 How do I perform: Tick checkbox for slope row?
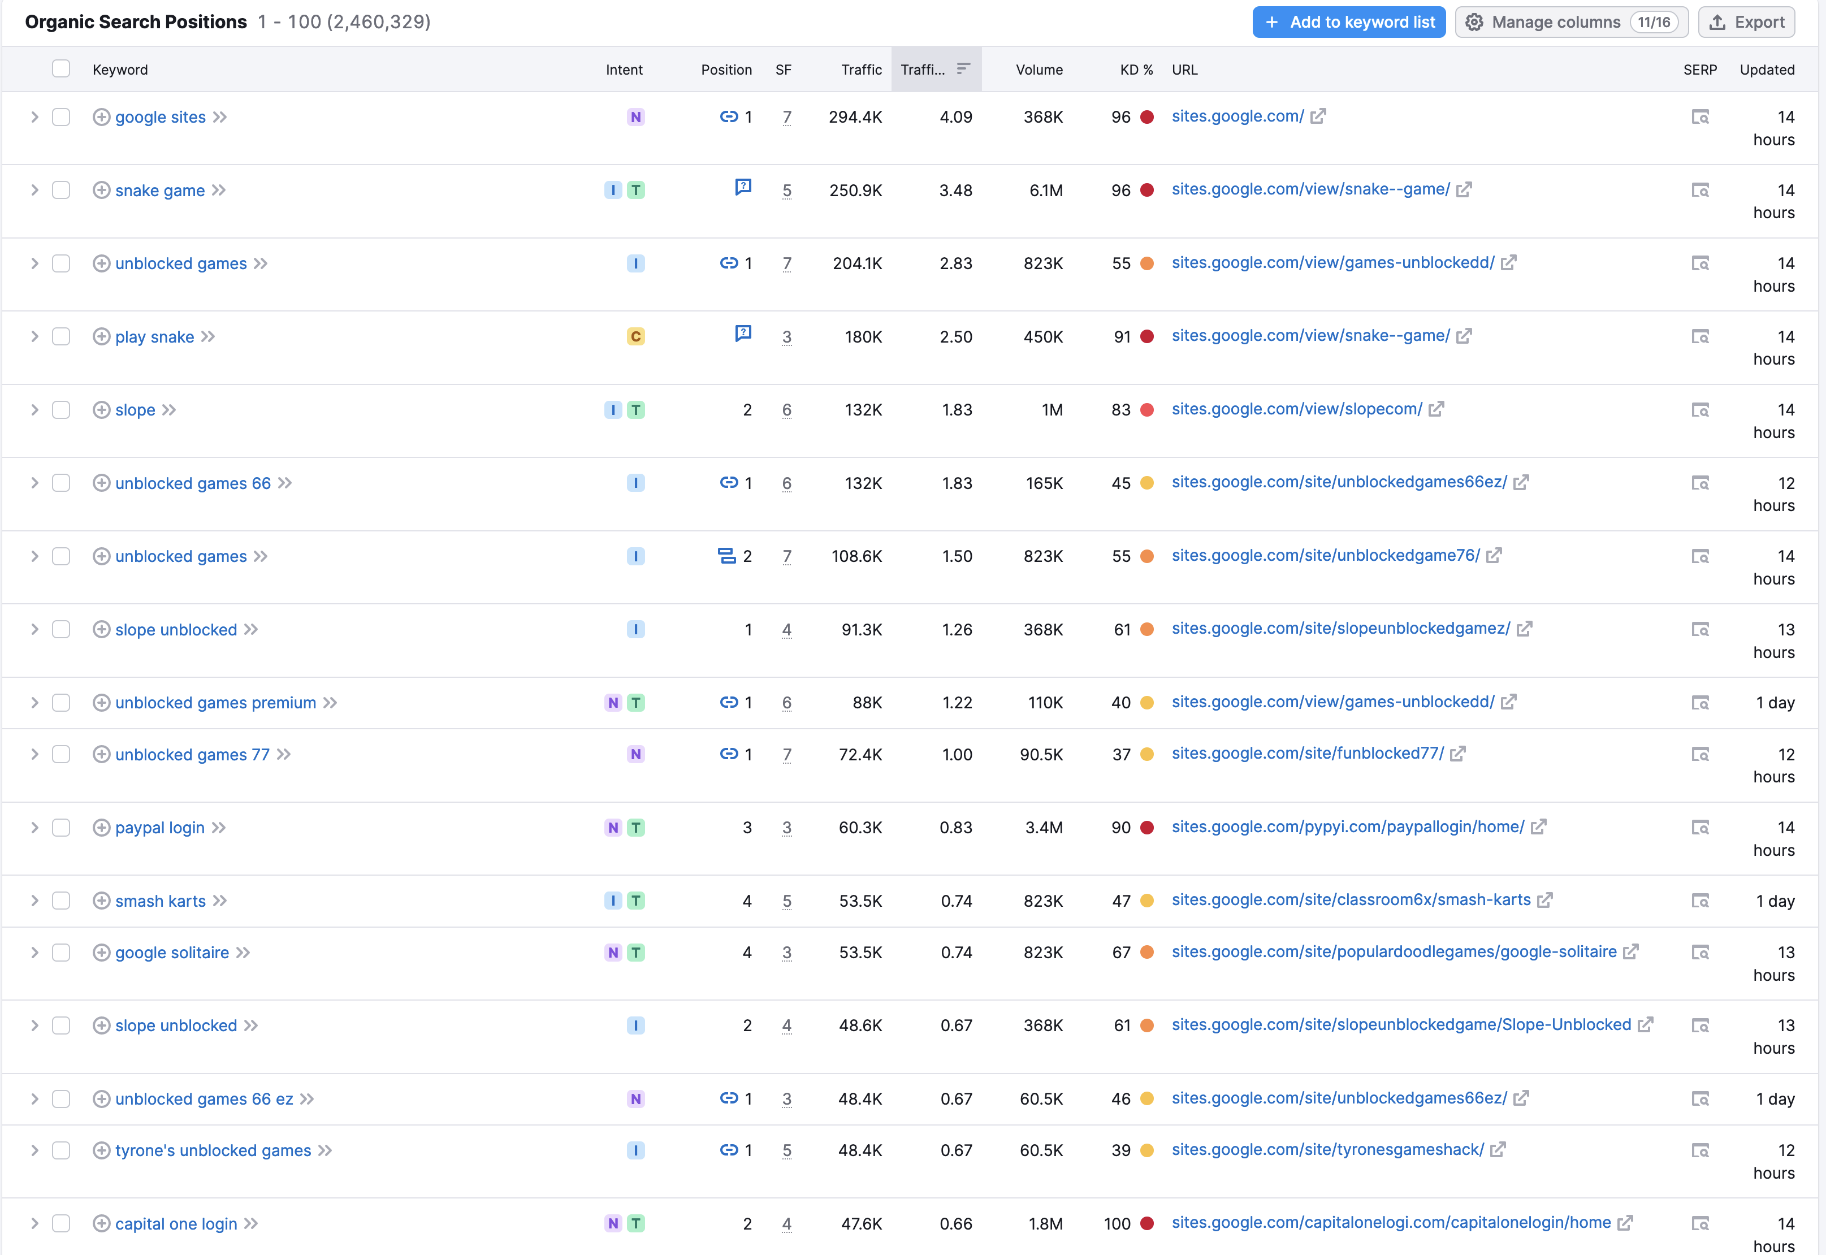tap(60, 410)
